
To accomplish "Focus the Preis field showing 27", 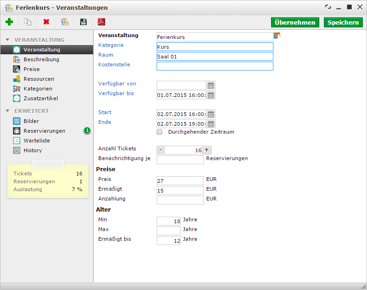I will coord(180,181).
